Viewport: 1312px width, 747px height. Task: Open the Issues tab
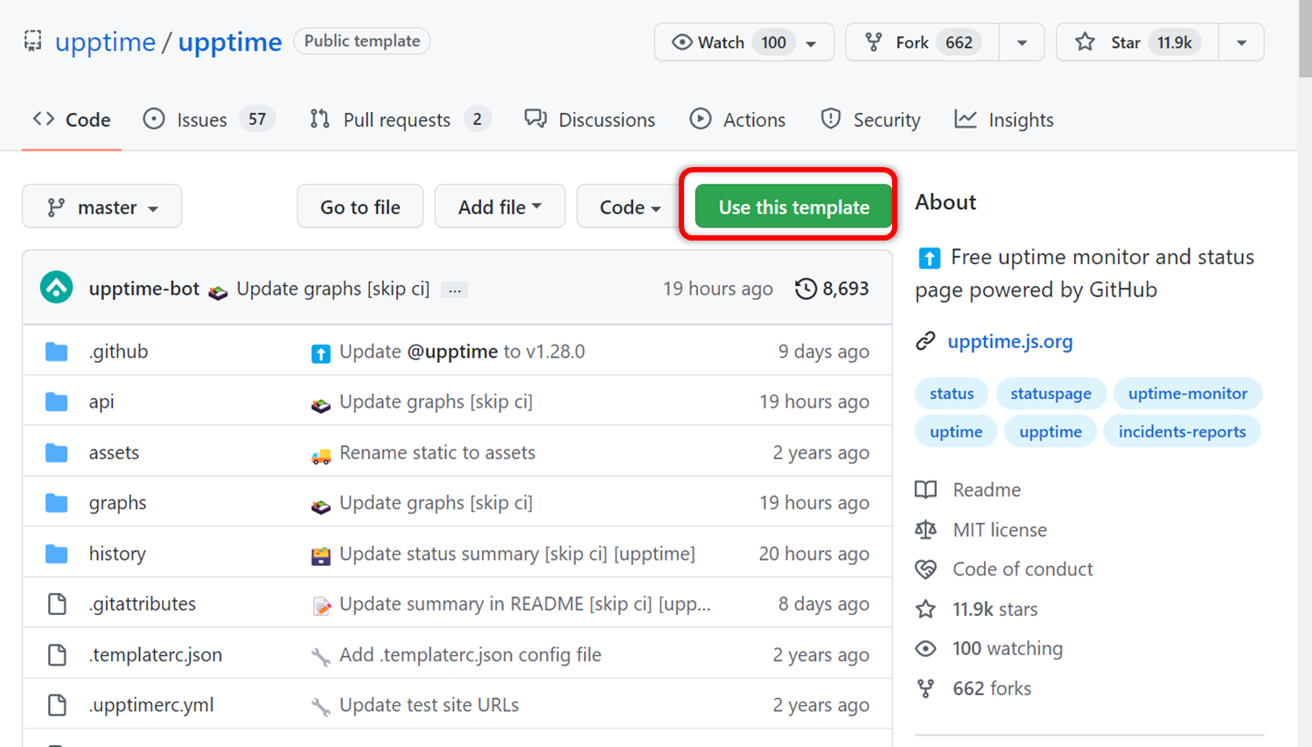click(x=209, y=120)
